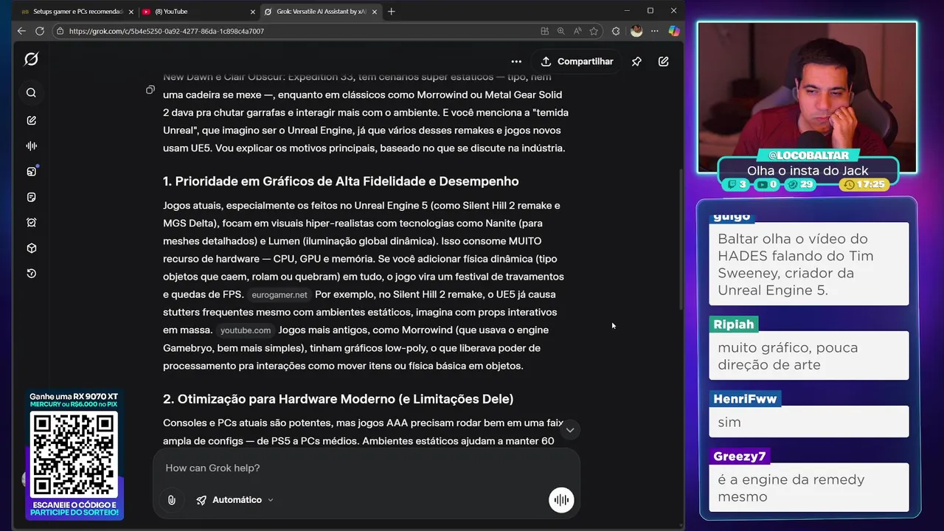Click the Compartilhar share button
Image resolution: width=944 pixels, height=531 pixels.
click(577, 61)
